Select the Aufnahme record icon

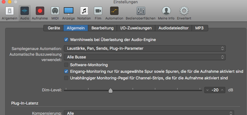tap(40, 11)
